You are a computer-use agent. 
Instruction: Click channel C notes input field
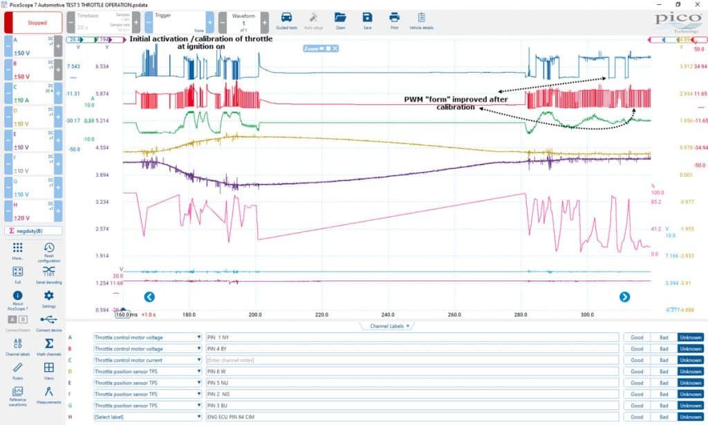[x=412, y=360]
